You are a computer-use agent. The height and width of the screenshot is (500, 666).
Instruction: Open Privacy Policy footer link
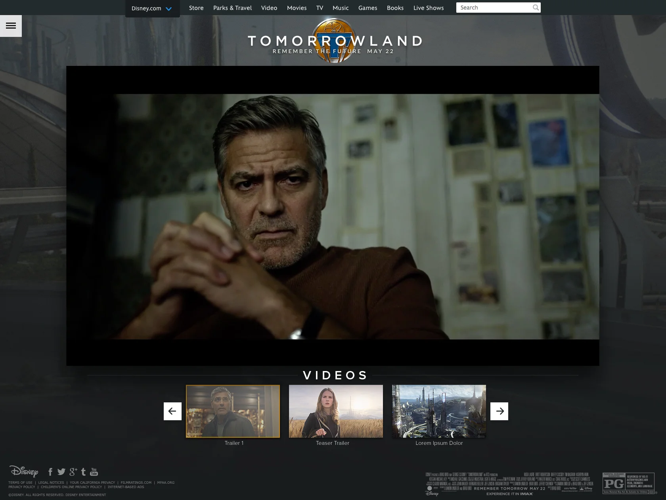[x=22, y=487]
